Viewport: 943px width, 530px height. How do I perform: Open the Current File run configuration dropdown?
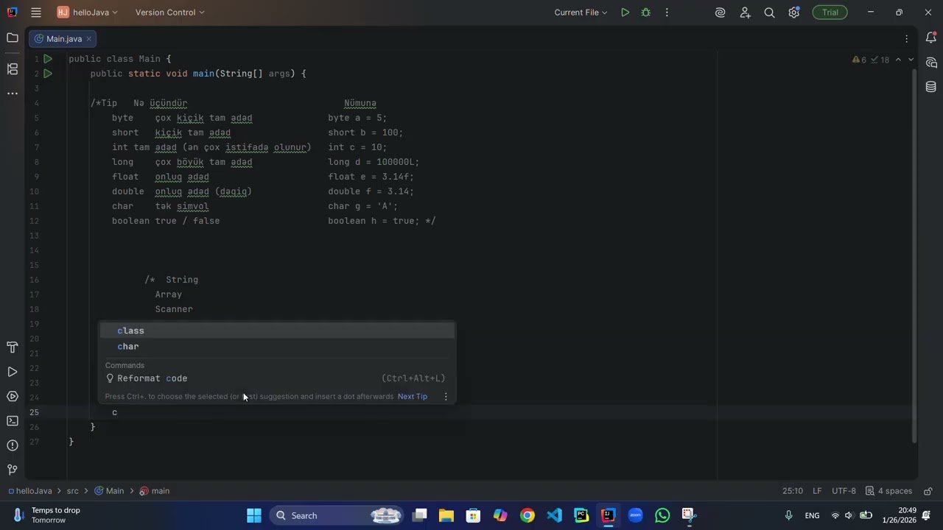581,13
